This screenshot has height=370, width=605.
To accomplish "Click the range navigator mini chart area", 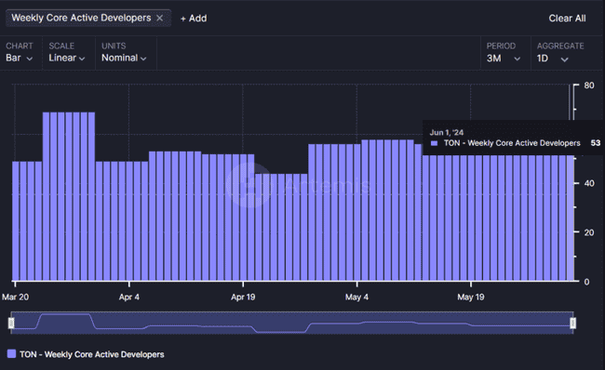I will pyautogui.click(x=292, y=323).
